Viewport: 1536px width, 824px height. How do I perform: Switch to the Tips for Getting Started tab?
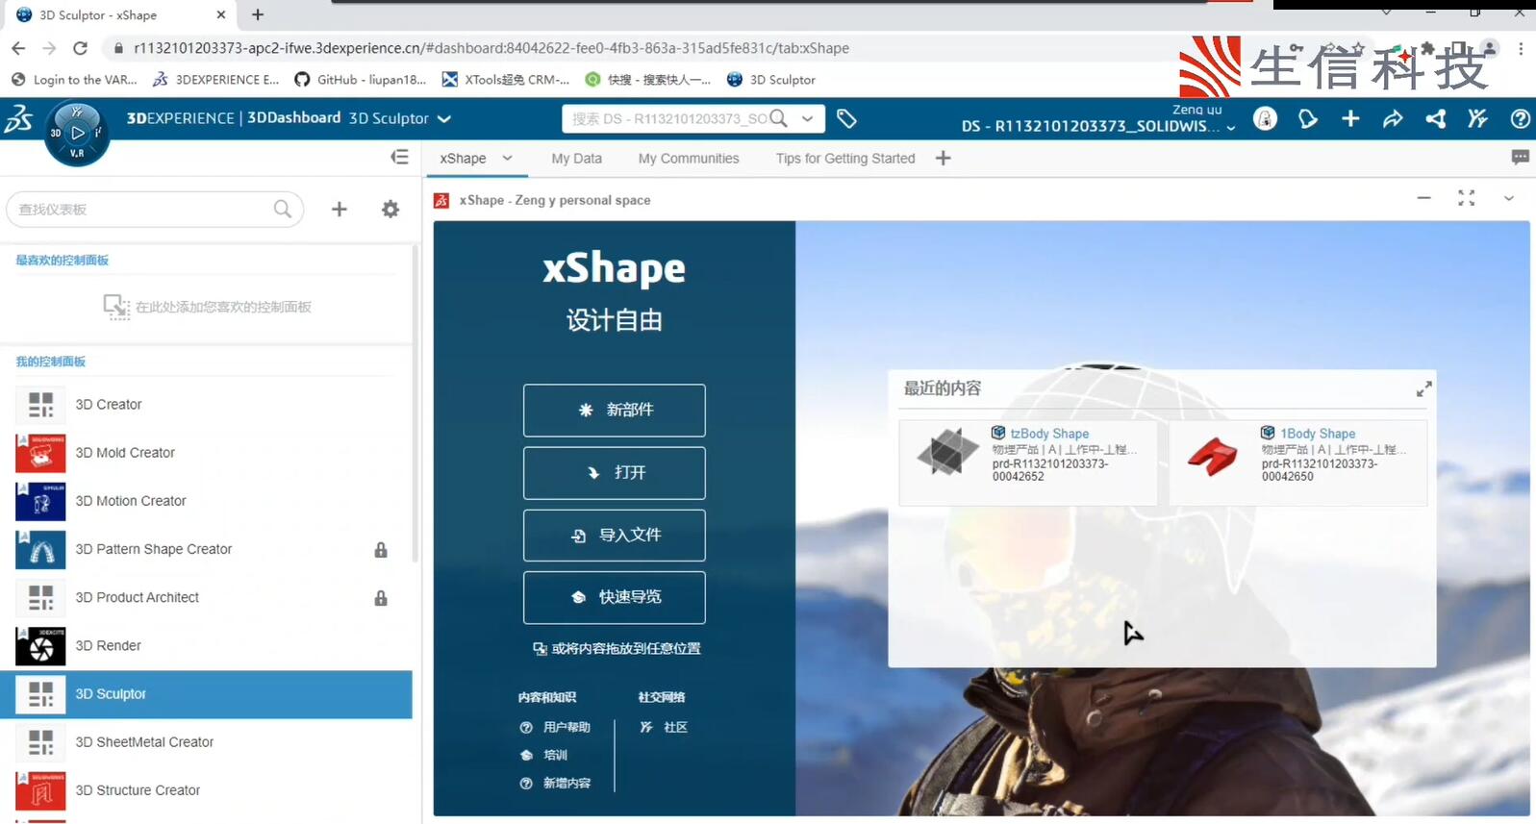845,158
